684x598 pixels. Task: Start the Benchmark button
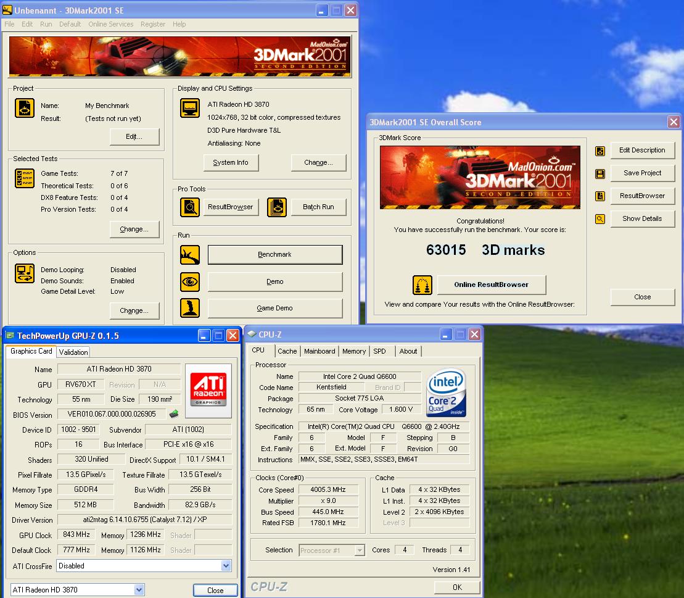[x=275, y=255]
